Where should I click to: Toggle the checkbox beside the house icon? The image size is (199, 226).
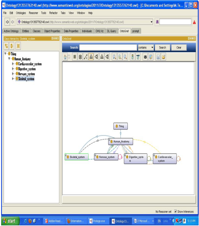pos(69,57)
